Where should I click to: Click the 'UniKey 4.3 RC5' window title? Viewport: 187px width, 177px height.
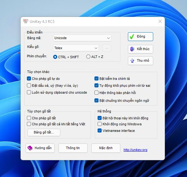click(x=42, y=22)
